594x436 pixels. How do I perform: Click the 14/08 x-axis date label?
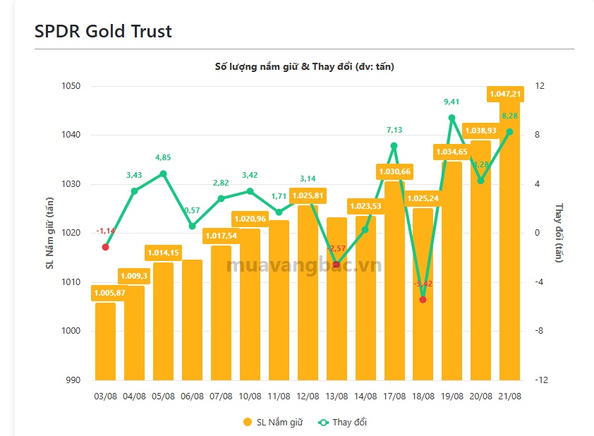(x=365, y=396)
